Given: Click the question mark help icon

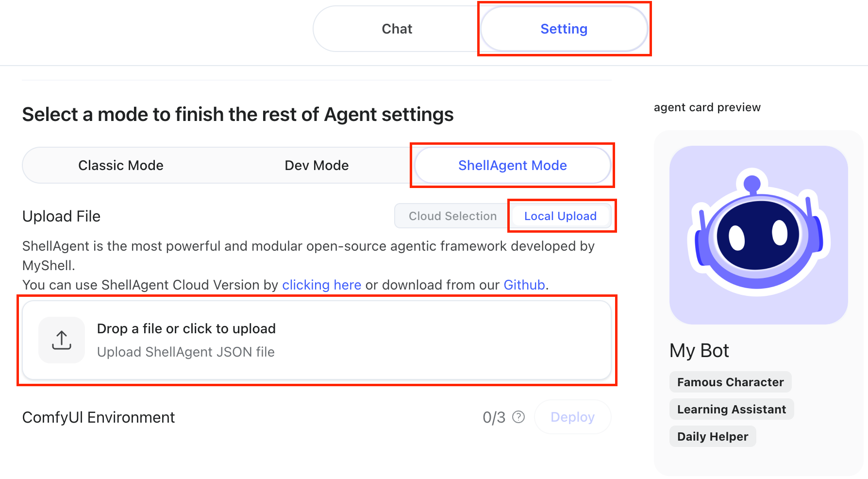Looking at the screenshot, I should coord(518,417).
